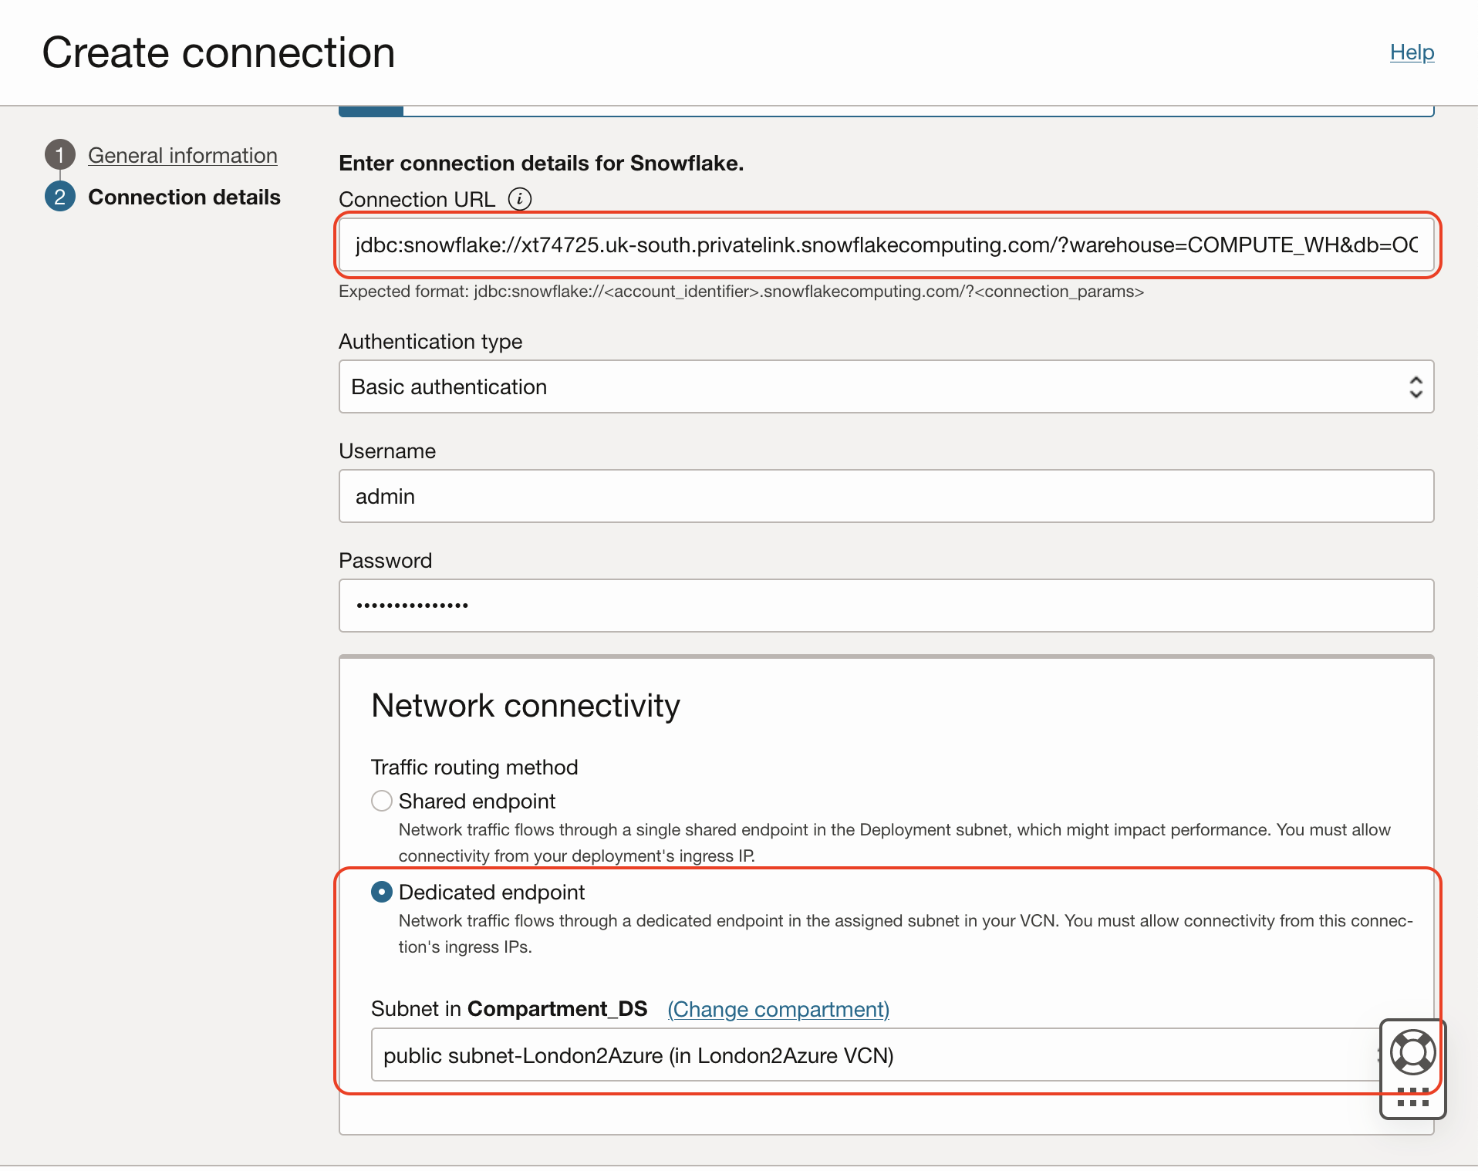
Task: Click the Change compartment link
Action: click(x=777, y=1009)
